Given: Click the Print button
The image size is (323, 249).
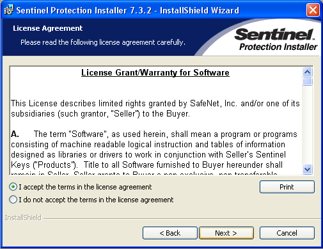Looking at the screenshot, I should point(287,187).
